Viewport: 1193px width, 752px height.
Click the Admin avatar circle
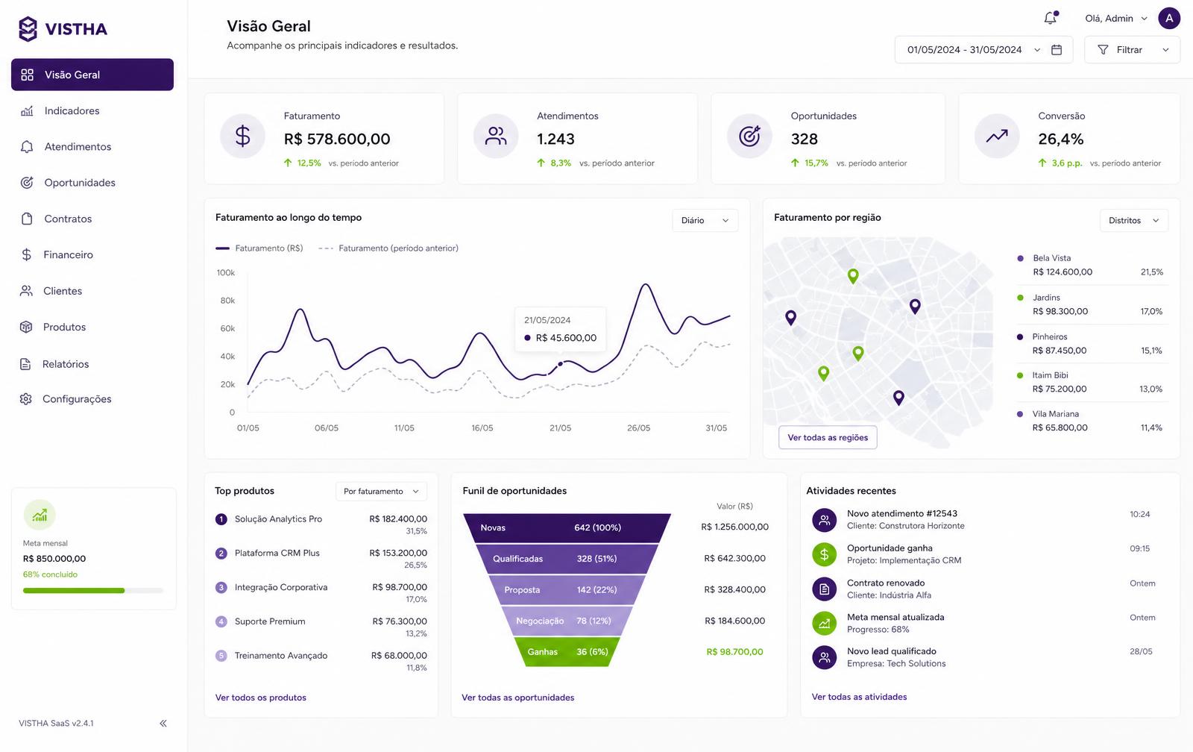click(x=1168, y=19)
